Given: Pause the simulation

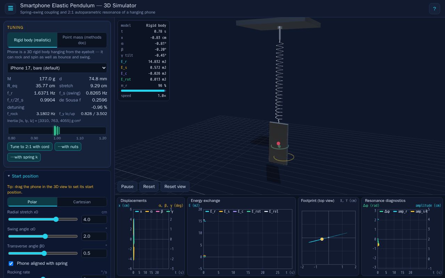Looking at the screenshot, I should 127,187.
